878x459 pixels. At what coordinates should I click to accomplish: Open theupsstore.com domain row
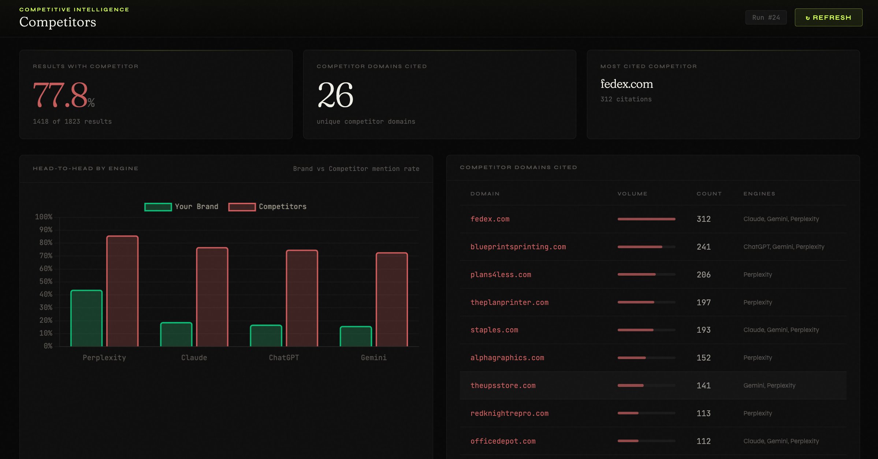click(653, 385)
